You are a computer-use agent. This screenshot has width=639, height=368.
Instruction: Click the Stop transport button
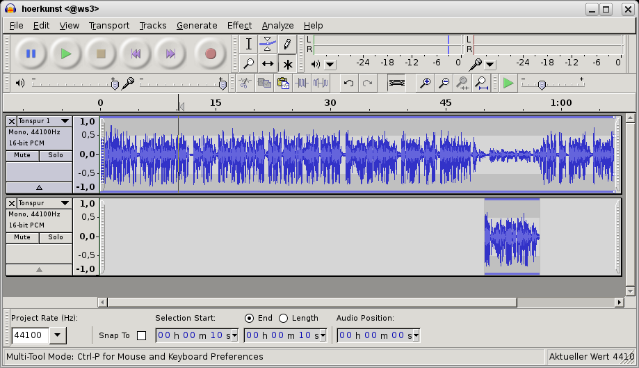(101, 54)
